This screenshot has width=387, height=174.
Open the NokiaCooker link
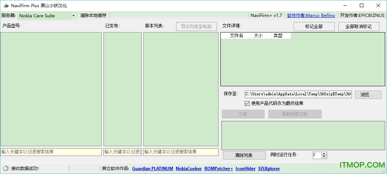[189, 169]
